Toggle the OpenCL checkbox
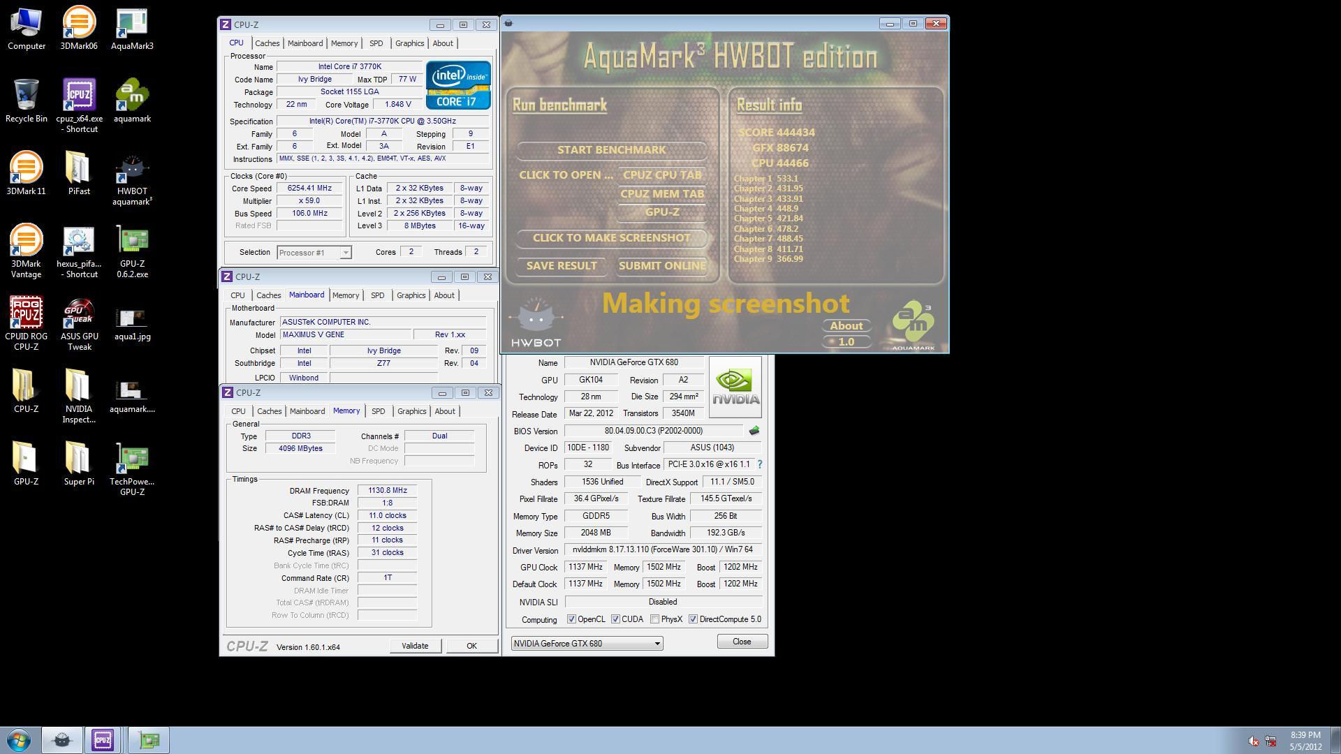 (x=571, y=619)
